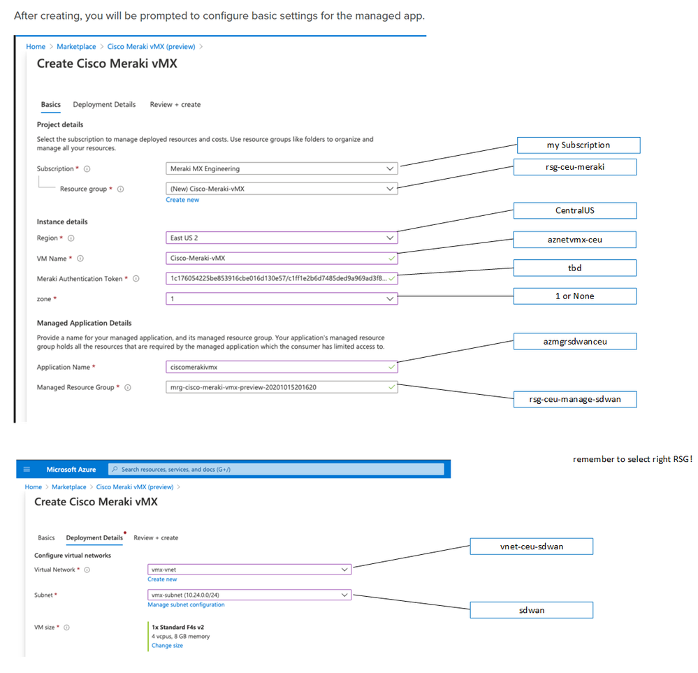The image size is (698, 673).
Task: Click the Subscription info icon
Action: point(87,169)
